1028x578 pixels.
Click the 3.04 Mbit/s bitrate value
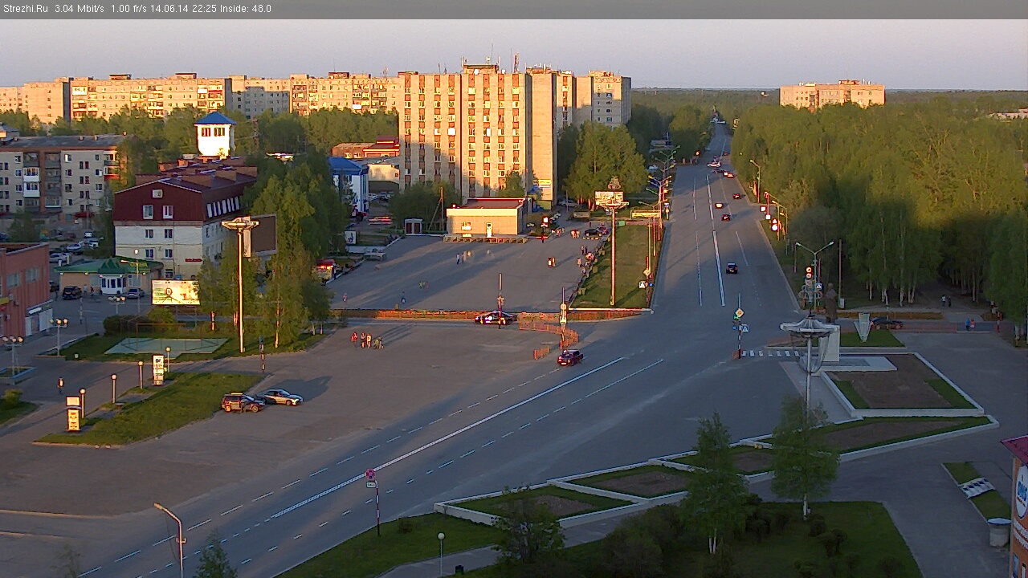point(80,9)
